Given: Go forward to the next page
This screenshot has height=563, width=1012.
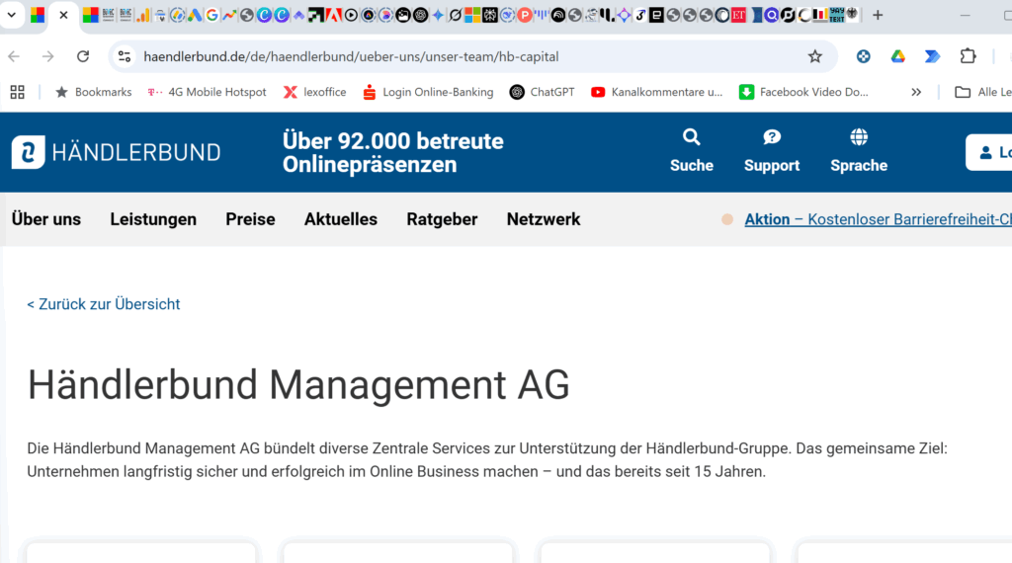Looking at the screenshot, I should [48, 56].
